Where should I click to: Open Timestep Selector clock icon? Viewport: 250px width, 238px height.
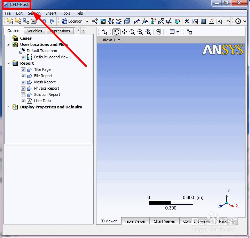[x=238, y=21]
